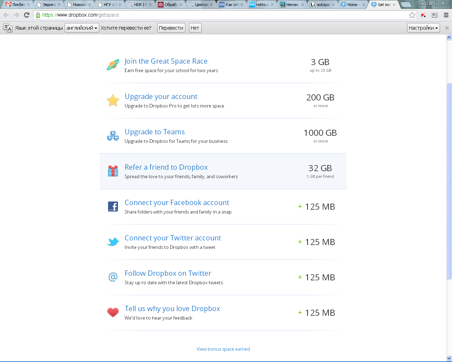The height and width of the screenshot is (362, 452).
Task: Open the Настройки translation settings dropdown
Action: pyautogui.click(x=423, y=28)
